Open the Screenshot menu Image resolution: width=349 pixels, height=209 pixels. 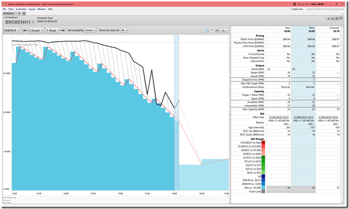(x=21, y=9)
